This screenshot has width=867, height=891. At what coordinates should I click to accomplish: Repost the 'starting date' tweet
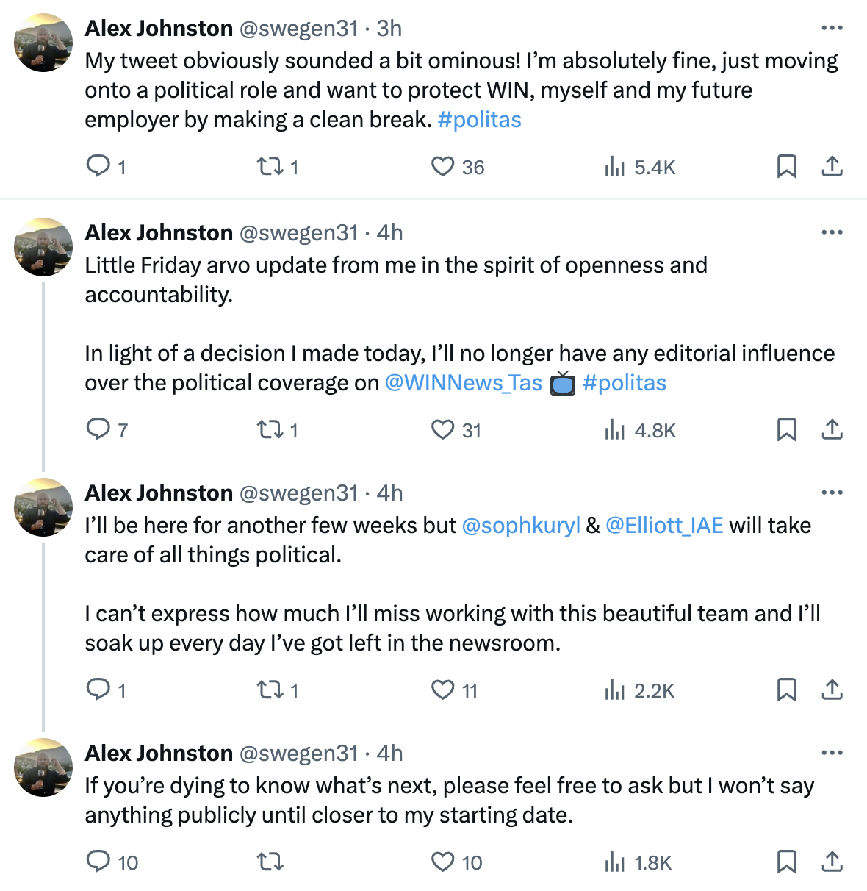(x=270, y=862)
